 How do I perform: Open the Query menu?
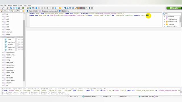15,5
